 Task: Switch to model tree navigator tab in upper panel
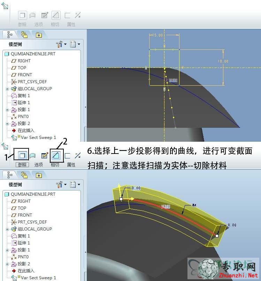[10, 34]
